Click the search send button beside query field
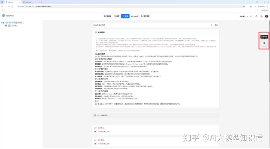270x149 pixels. pyautogui.click(x=216, y=25)
